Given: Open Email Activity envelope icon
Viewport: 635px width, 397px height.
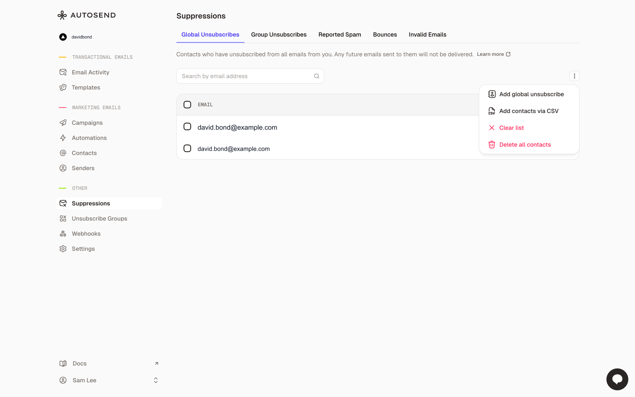Looking at the screenshot, I should pyautogui.click(x=63, y=72).
